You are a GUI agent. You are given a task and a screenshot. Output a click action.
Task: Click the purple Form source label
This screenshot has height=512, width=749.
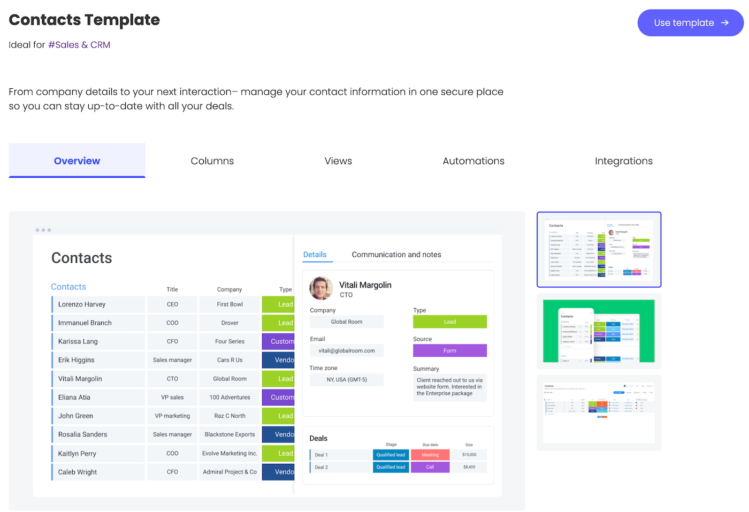point(450,350)
